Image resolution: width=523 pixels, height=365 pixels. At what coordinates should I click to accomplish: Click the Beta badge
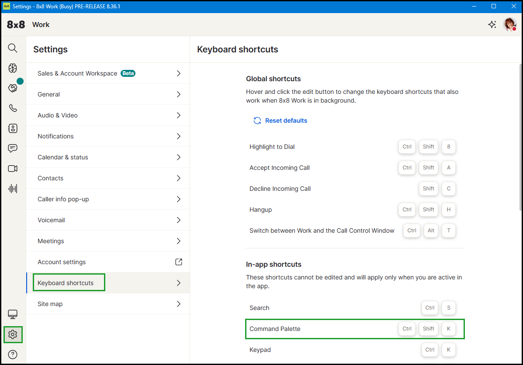point(128,73)
